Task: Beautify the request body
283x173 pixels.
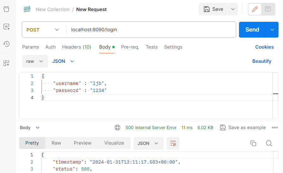Action: (x=262, y=61)
